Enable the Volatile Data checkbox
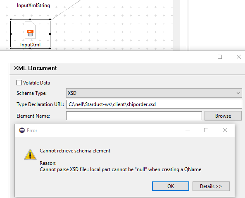This screenshot has width=245, height=198. point(19,83)
